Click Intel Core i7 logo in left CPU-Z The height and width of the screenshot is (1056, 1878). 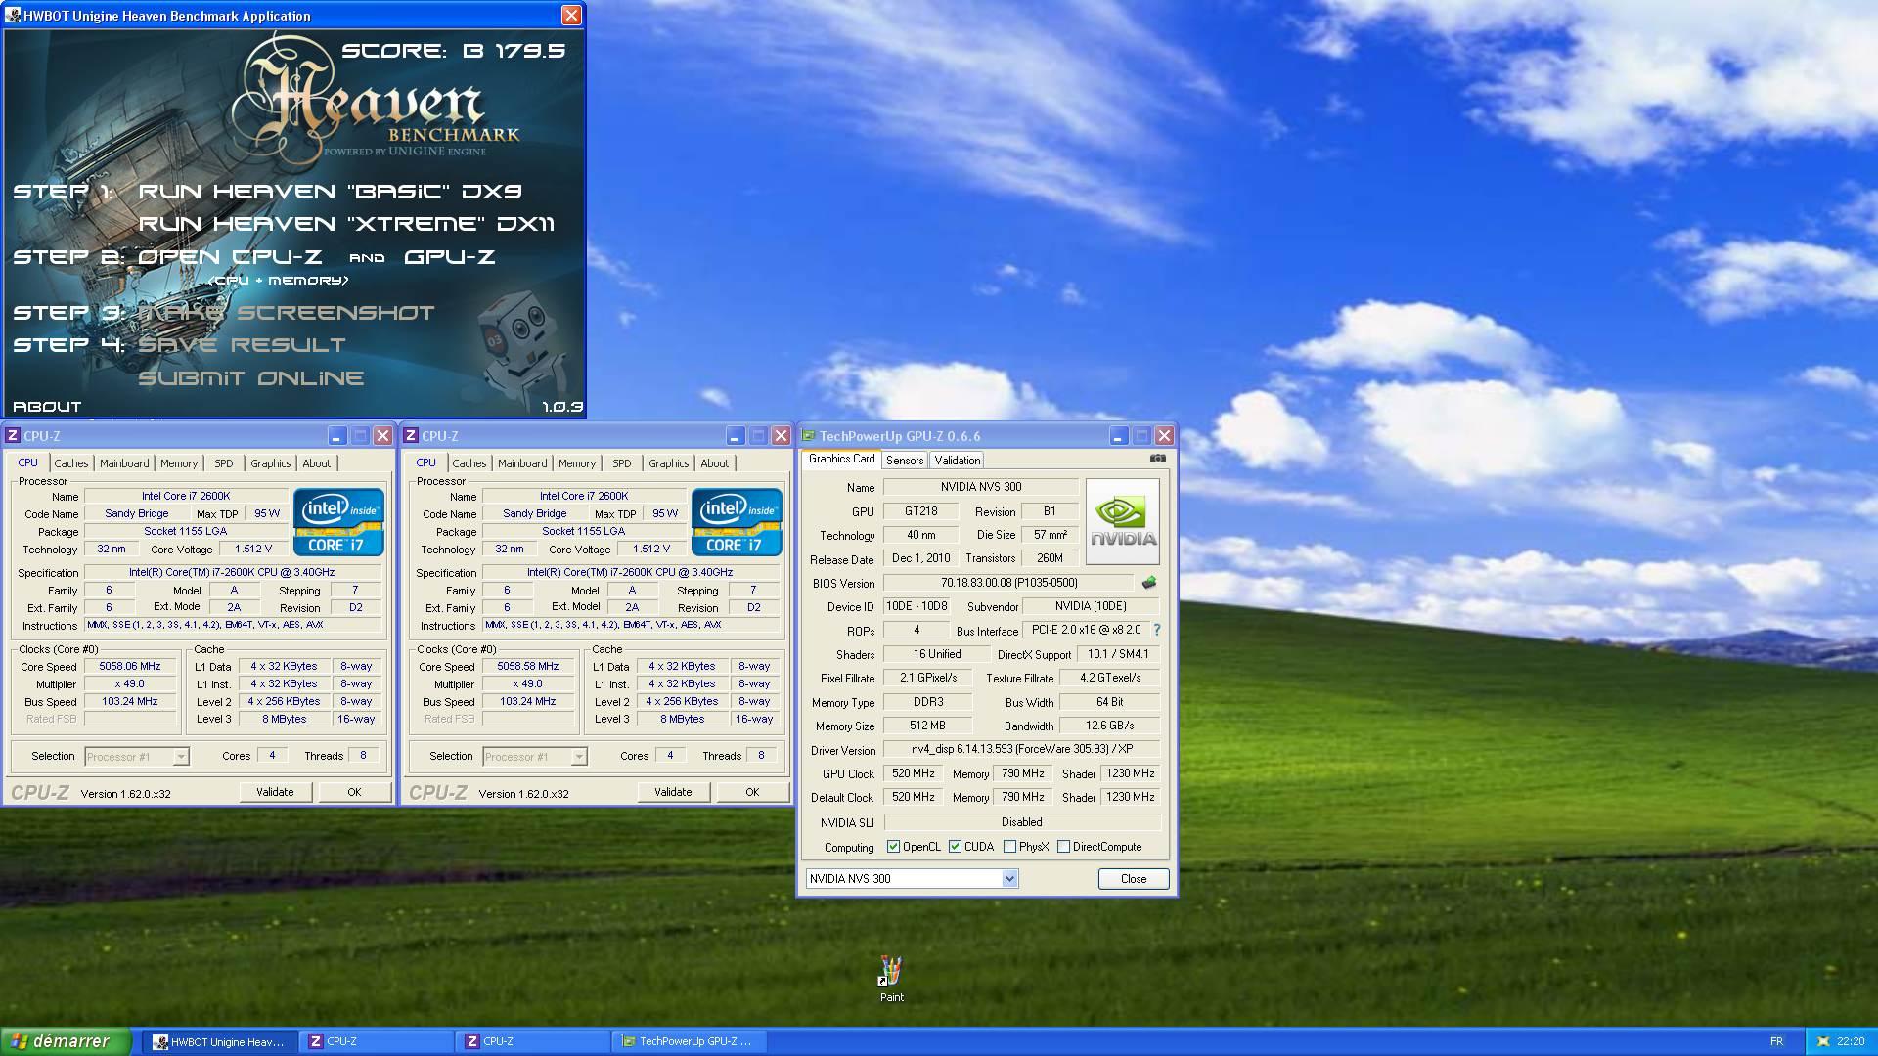click(338, 522)
